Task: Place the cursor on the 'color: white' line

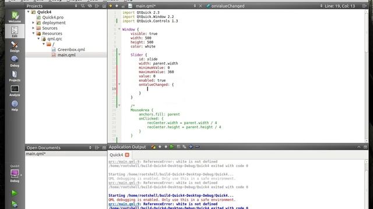Action: 143,46
